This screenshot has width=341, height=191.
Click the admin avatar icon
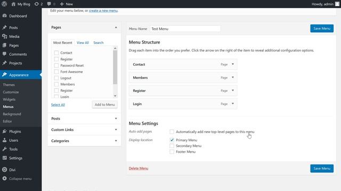click(x=337, y=4)
